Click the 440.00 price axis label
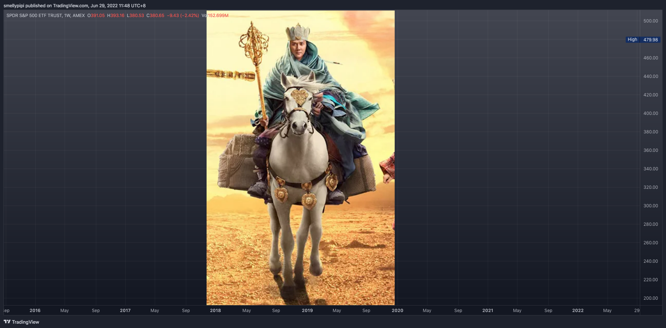Screen dimensions: 666x328 (651, 76)
